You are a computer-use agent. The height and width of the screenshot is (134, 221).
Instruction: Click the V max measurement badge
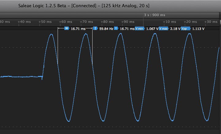click(x=164, y=28)
